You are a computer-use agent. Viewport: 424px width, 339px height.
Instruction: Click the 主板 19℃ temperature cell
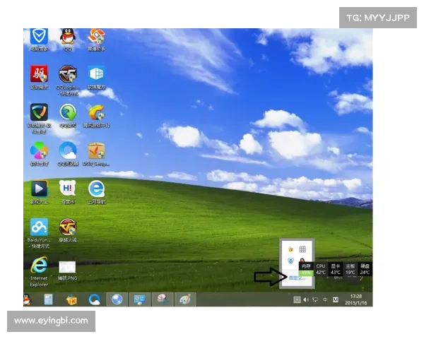tap(351, 269)
